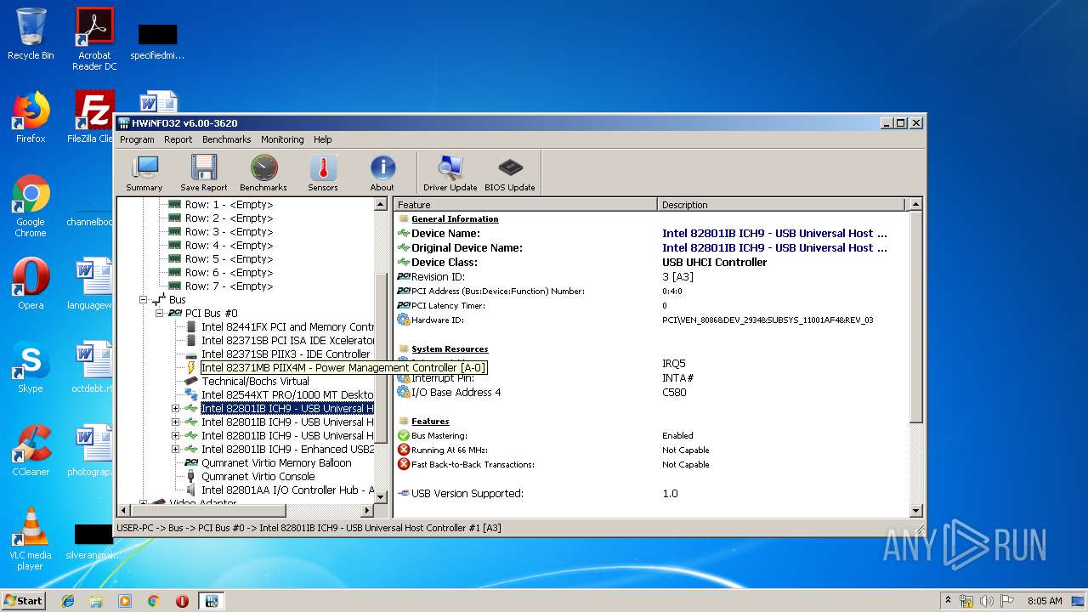Open the Start menu

(x=24, y=600)
